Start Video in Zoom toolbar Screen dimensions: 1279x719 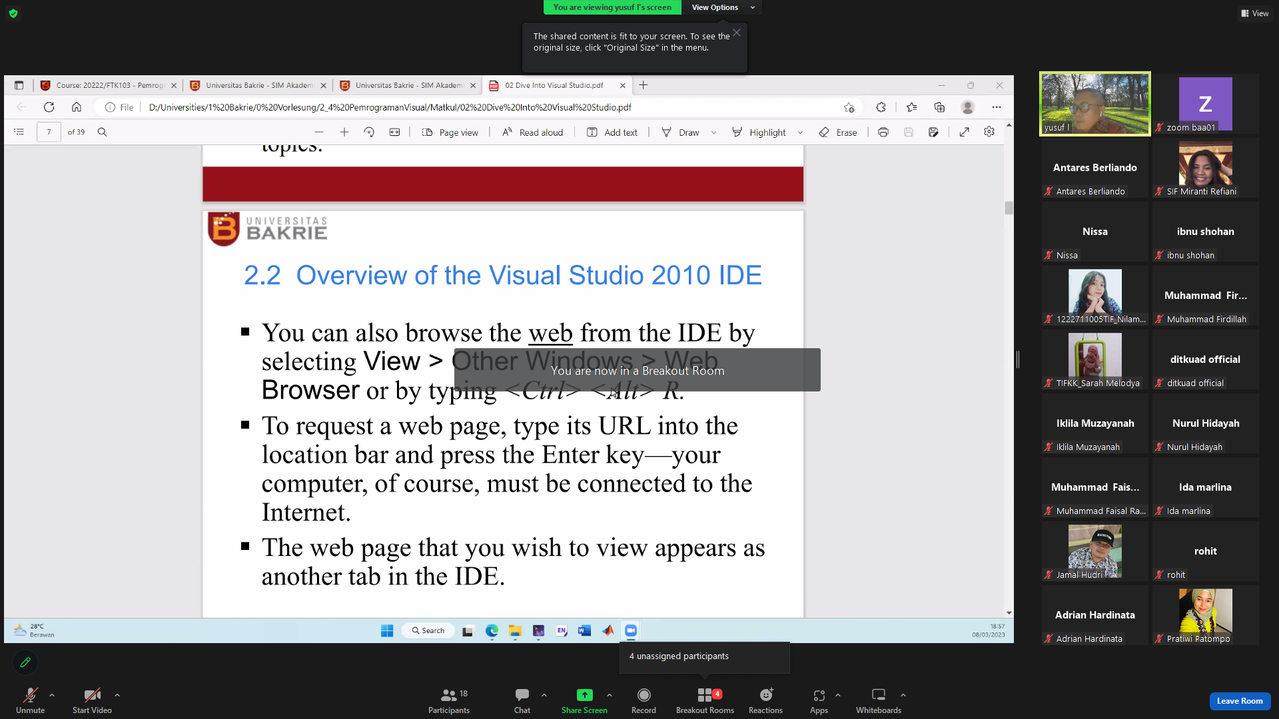[92, 700]
